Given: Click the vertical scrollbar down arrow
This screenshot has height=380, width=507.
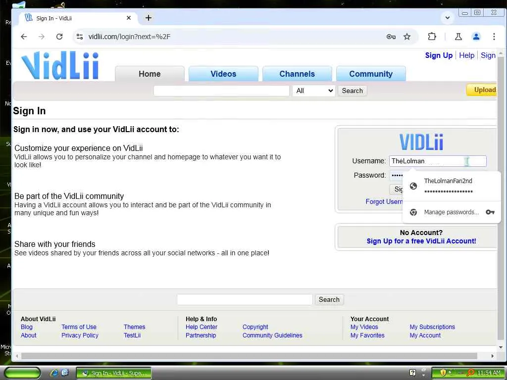Looking at the screenshot, I should [501, 347].
